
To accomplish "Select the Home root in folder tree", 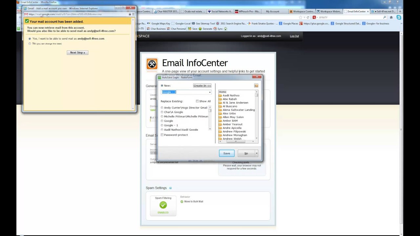I will 222,92.
